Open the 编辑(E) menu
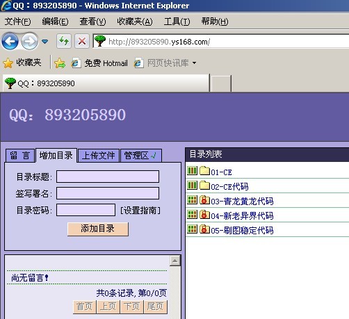Screen dimensions: 349x319 (x=55, y=22)
